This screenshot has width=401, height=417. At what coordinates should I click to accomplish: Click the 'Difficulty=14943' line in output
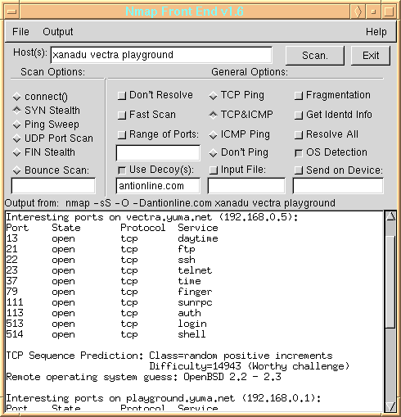pos(249,366)
